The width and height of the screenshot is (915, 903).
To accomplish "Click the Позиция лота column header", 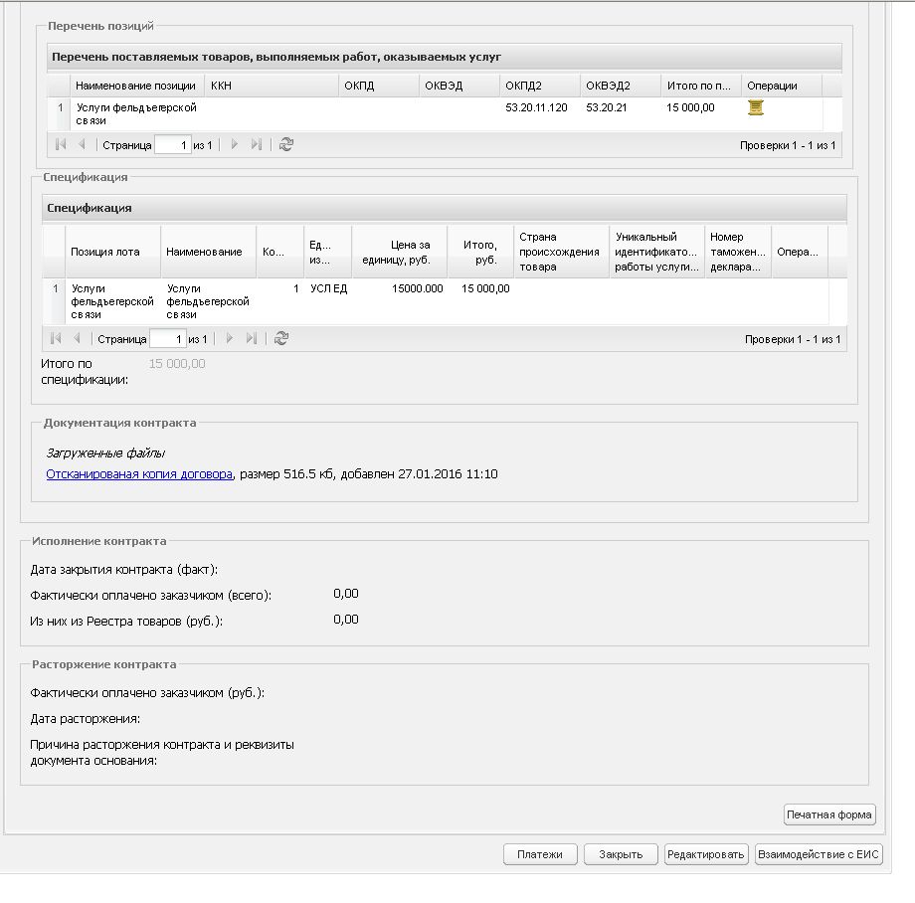I will (x=112, y=252).
